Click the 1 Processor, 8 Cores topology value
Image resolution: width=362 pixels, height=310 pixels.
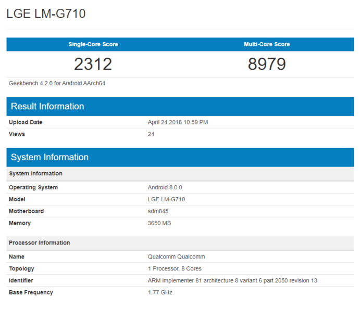[174, 268]
